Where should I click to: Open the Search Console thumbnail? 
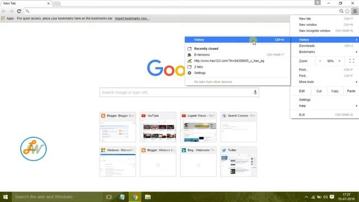pyautogui.click(x=238, y=127)
